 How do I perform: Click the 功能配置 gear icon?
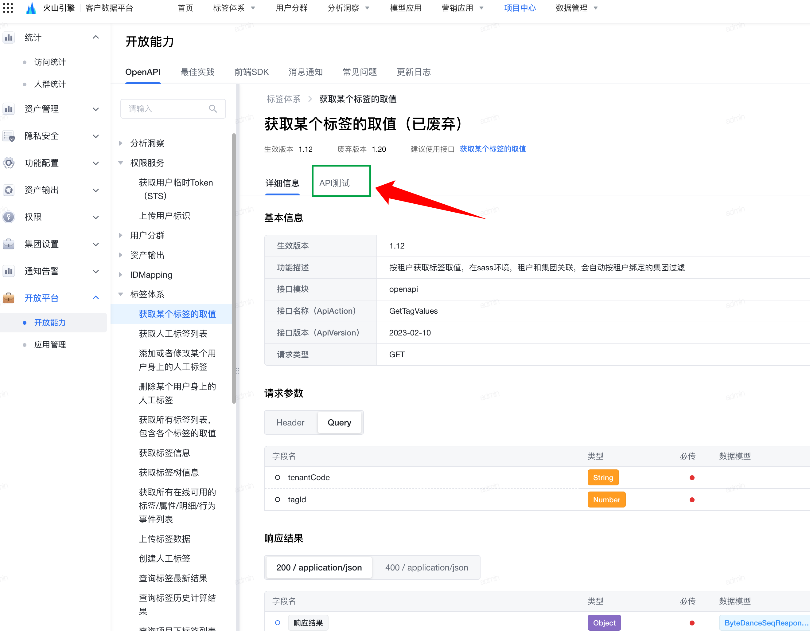click(x=9, y=163)
